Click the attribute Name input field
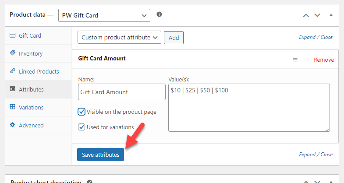Image resolution: width=344 pixels, height=183 pixels. (x=122, y=92)
